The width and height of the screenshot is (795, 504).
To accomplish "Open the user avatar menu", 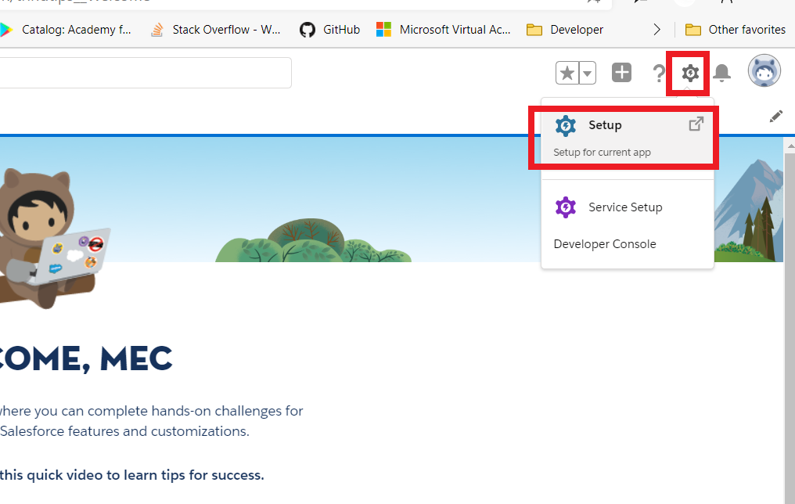I will click(x=764, y=70).
